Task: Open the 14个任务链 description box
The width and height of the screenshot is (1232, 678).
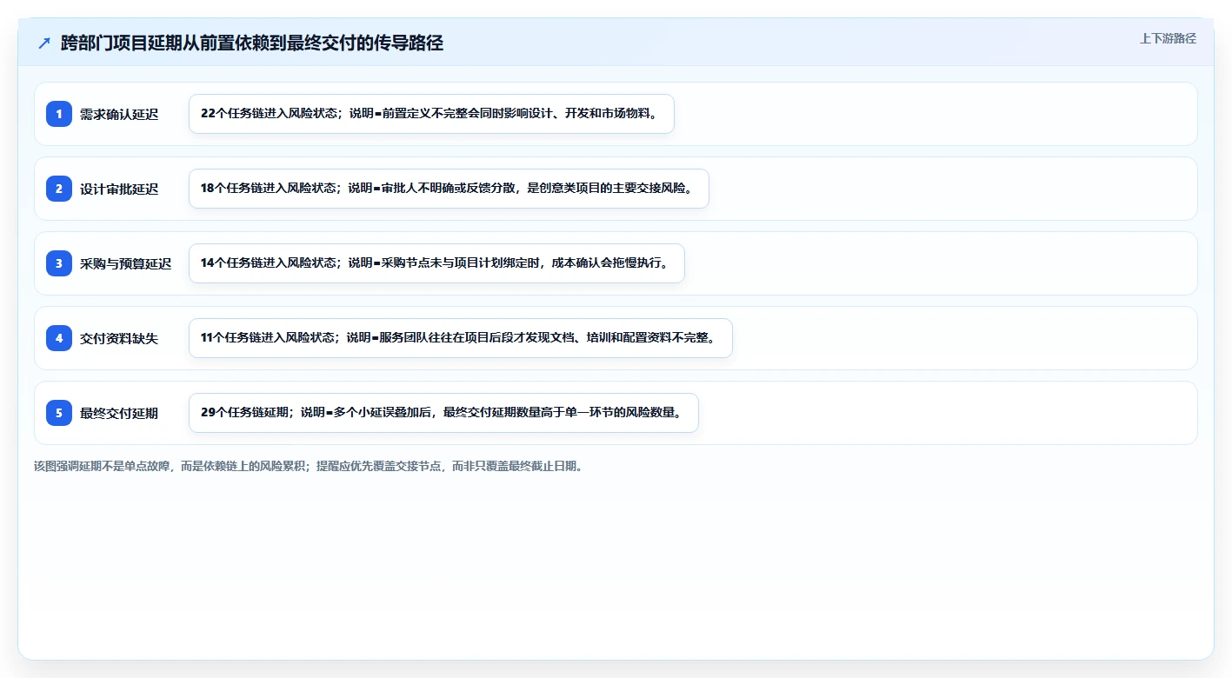Action: pyautogui.click(x=436, y=263)
